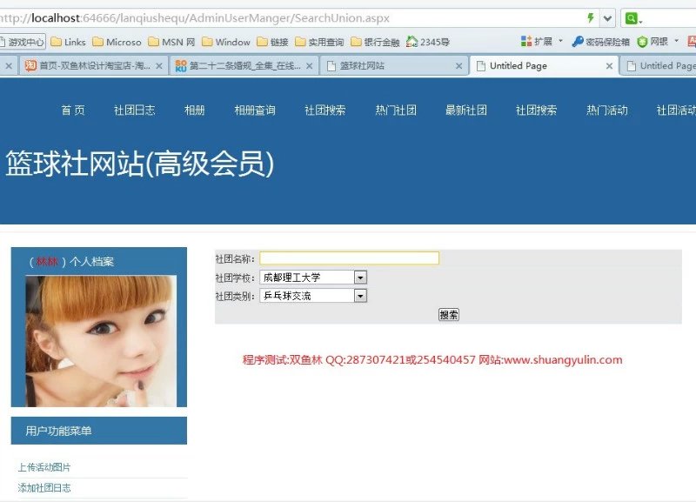Screen dimensions: 696x502
Task: Click the green search engine icon
Action: 631,18
